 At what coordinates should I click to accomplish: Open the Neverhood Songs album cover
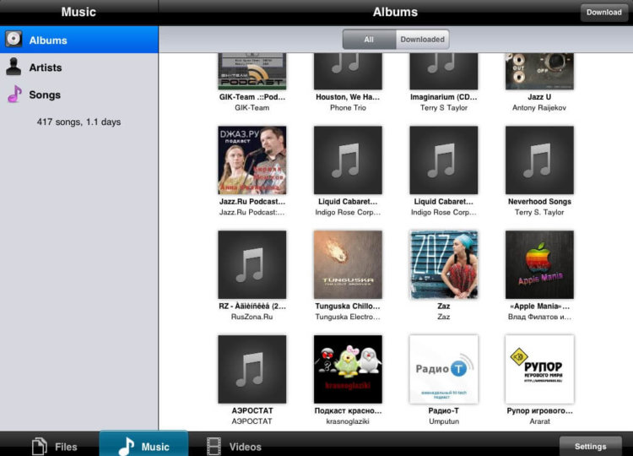click(539, 160)
